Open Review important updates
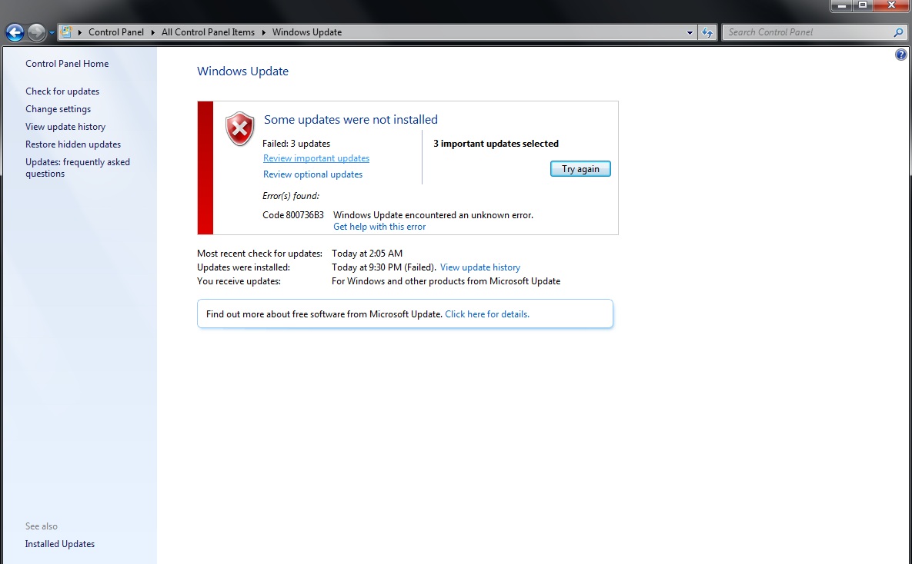The width and height of the screenshot is (912, 564). click(316, 158)
